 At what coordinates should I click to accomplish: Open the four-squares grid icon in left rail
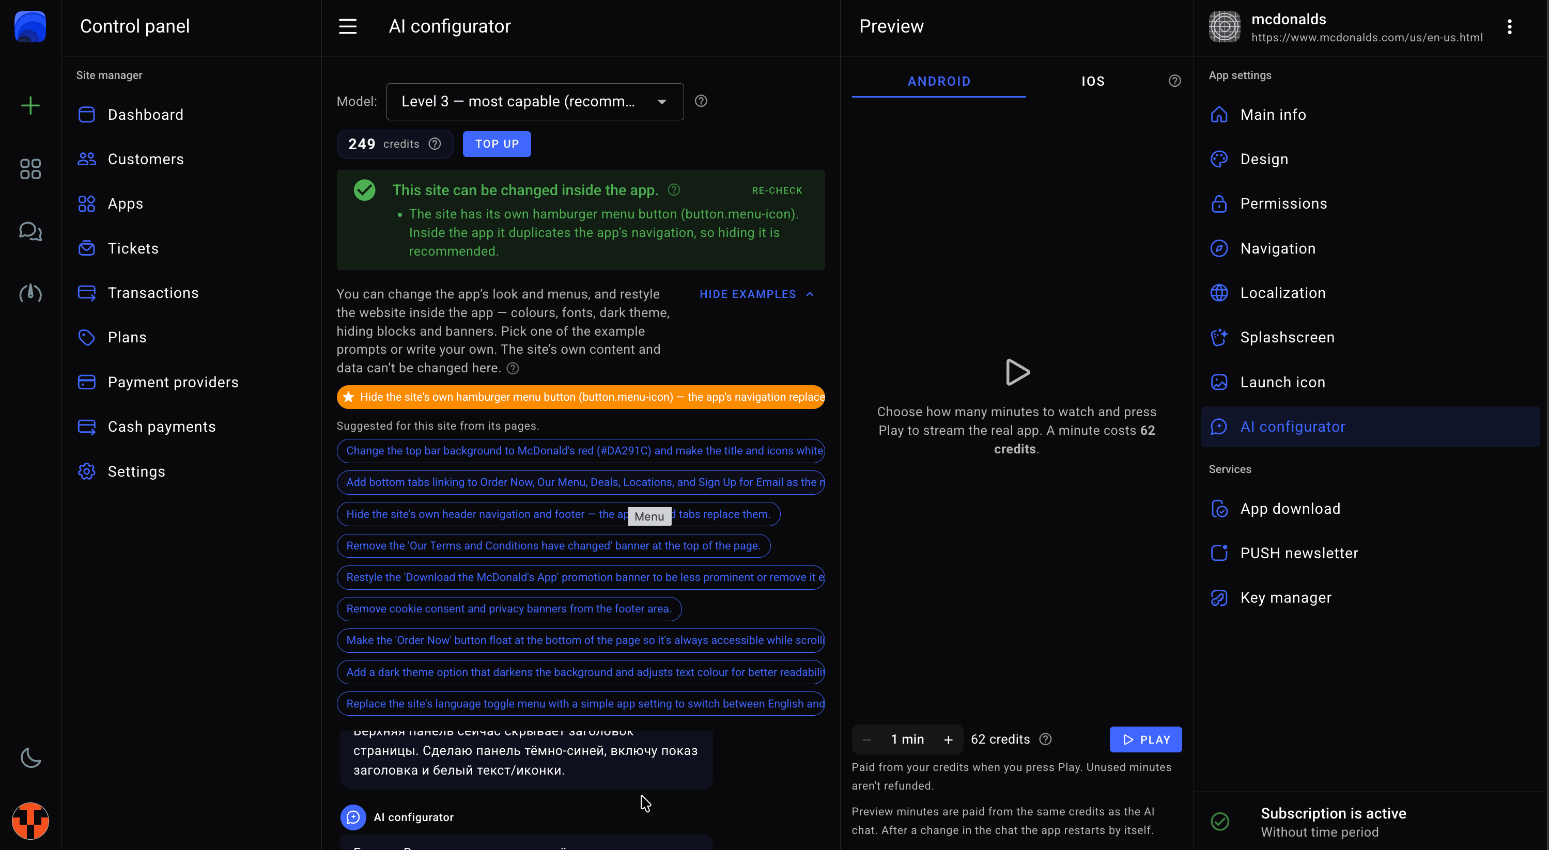30,169
